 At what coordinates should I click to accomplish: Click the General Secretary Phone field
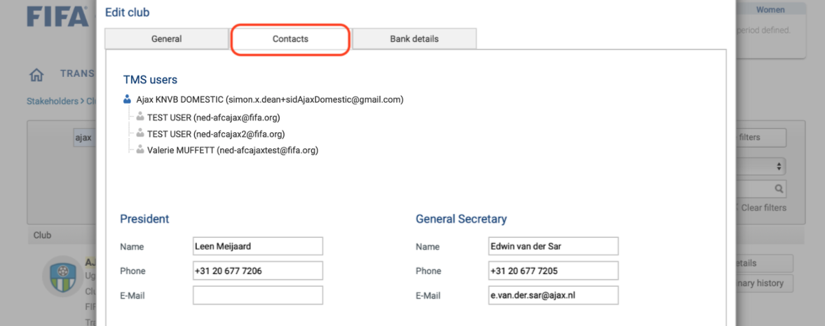point(554,271)
